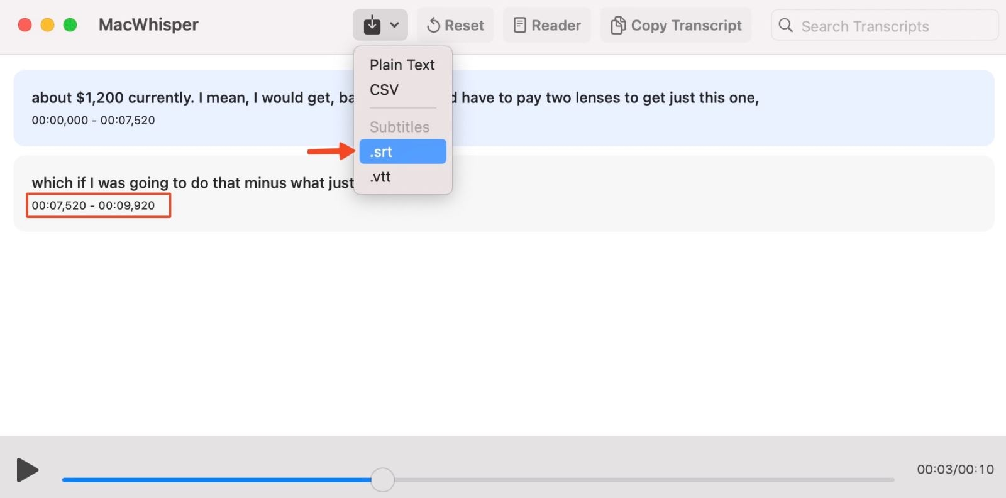Select transcript segment starting 'about $1,200 currently'
This screenshot has height=498, width=1006.
(504, 108)
